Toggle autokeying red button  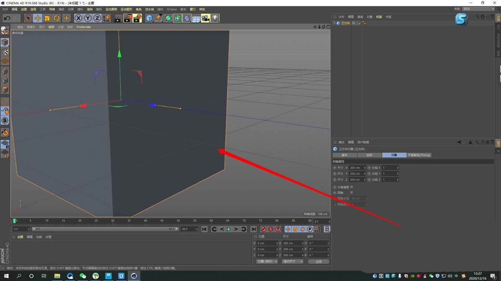[271, 229]
